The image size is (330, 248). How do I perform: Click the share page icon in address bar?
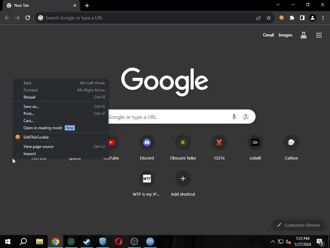point(258,18)
